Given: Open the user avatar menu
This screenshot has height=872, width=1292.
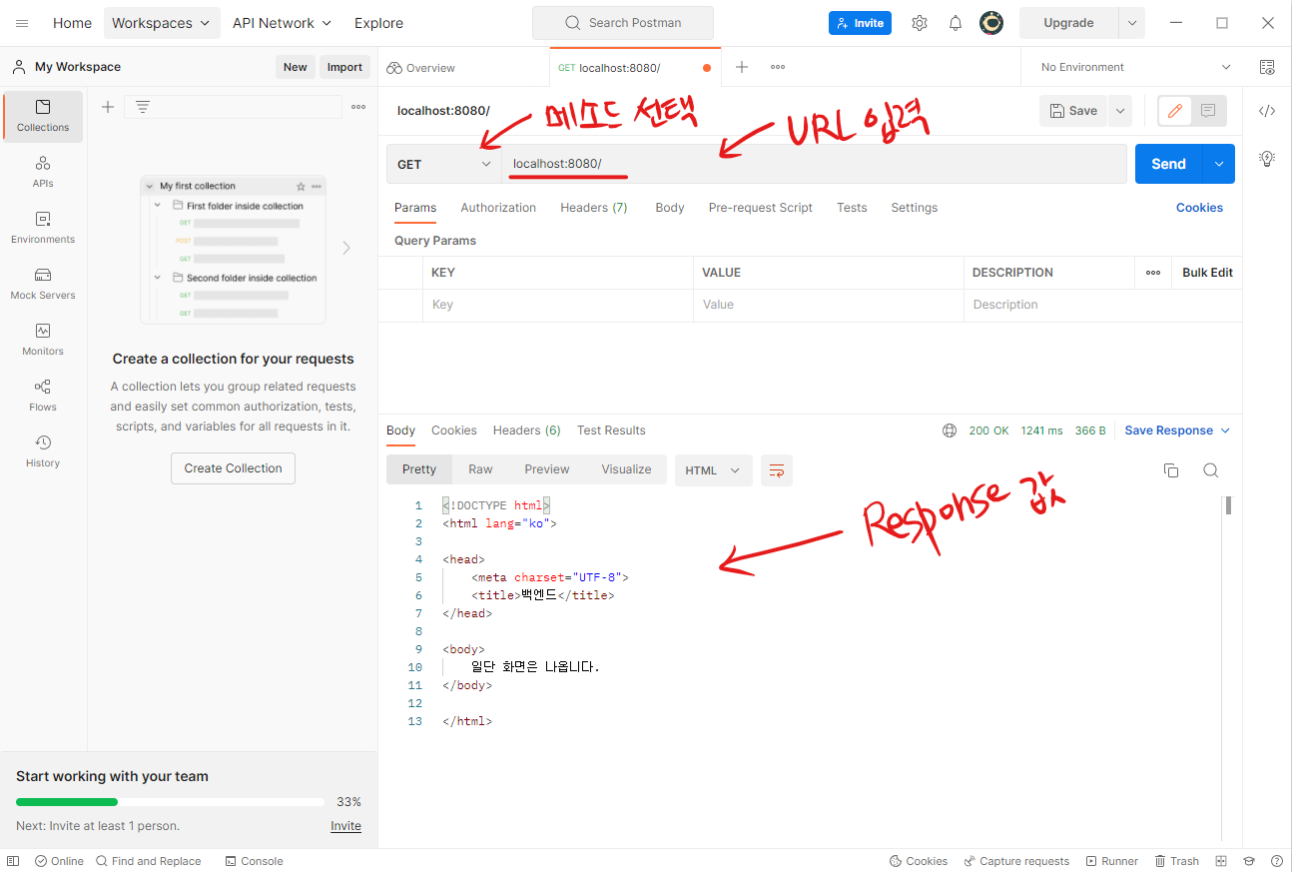Looking at the screenshot, I should [x=991, y=23].
